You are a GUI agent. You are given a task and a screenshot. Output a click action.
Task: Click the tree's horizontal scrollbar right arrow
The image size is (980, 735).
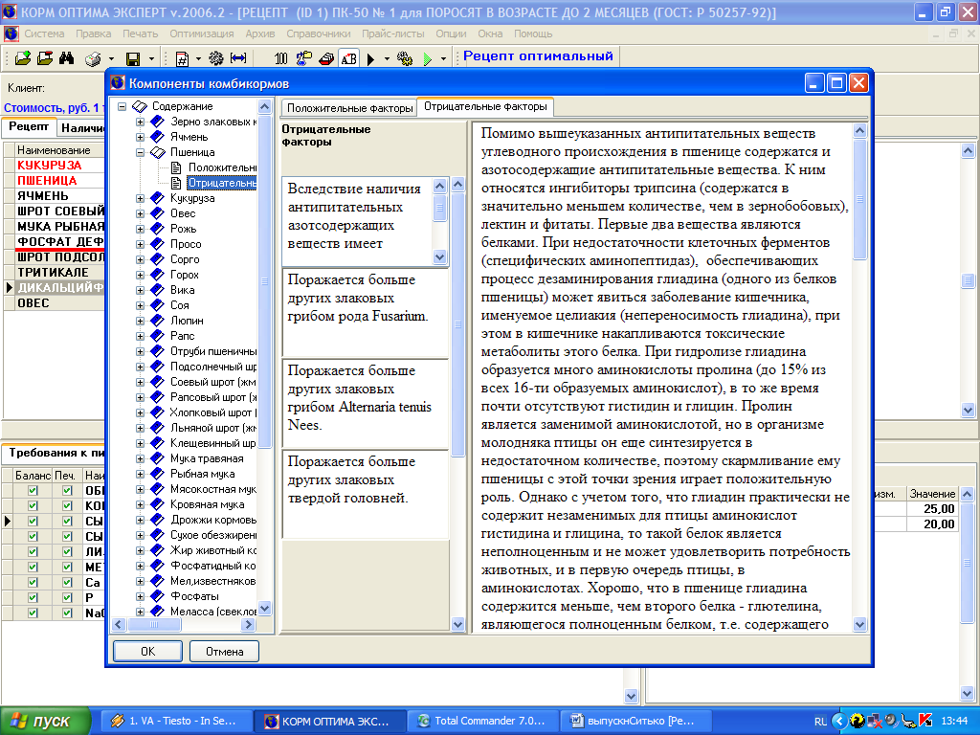click(x=249, y=625)
